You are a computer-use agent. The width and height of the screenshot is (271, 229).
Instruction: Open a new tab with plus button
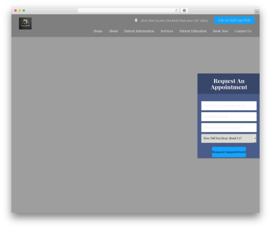click(x=257, y=12)
